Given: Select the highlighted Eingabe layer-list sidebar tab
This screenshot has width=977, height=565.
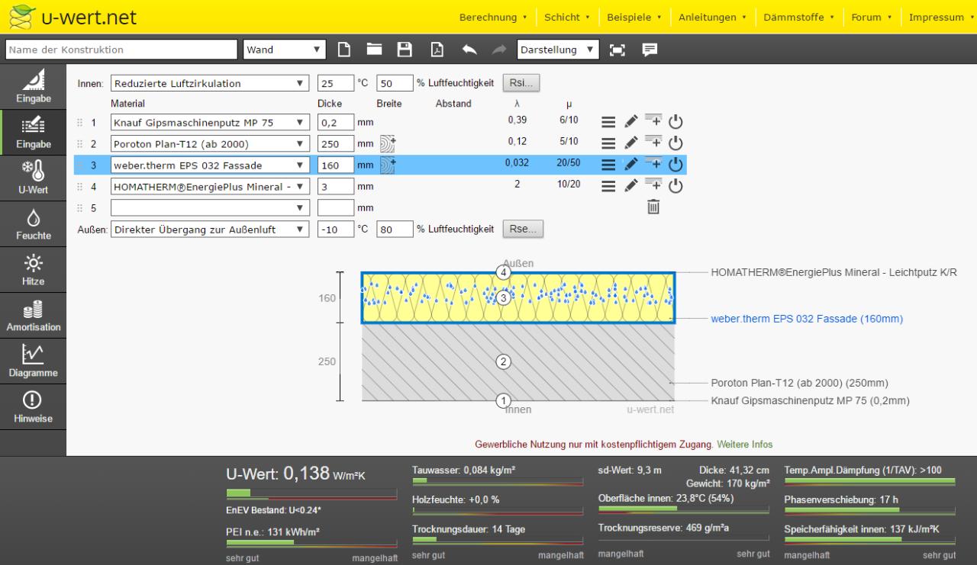Looking at the screenshot, I should (x=33, y=133).
